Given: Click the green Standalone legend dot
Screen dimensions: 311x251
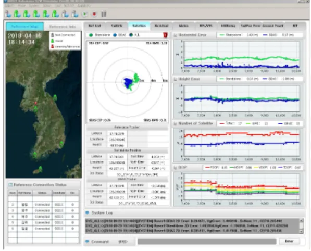Looking at the screenshot, I should pyautogui.click(x=91, y=35).
